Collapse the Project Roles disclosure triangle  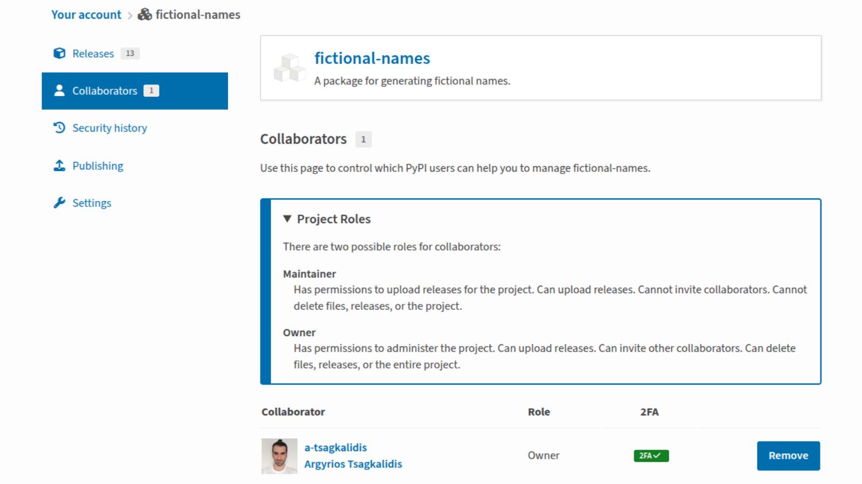(x=287, y=219)
